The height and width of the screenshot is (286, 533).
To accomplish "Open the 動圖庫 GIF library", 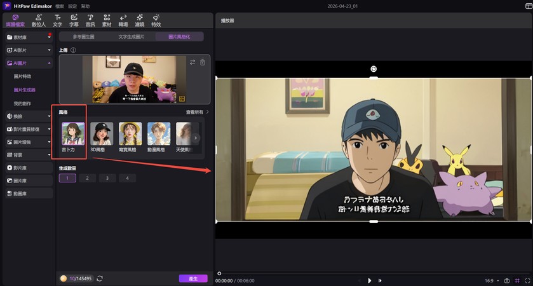I will point(29,193).
